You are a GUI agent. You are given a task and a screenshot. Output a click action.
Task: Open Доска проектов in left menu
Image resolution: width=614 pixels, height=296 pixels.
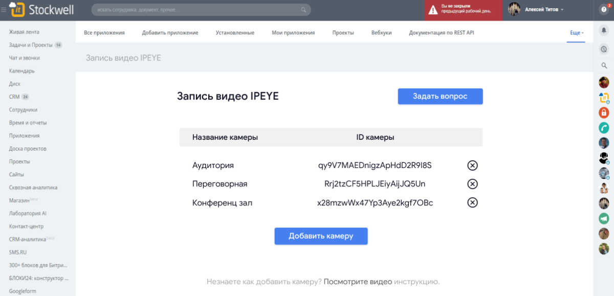(28, 149)
